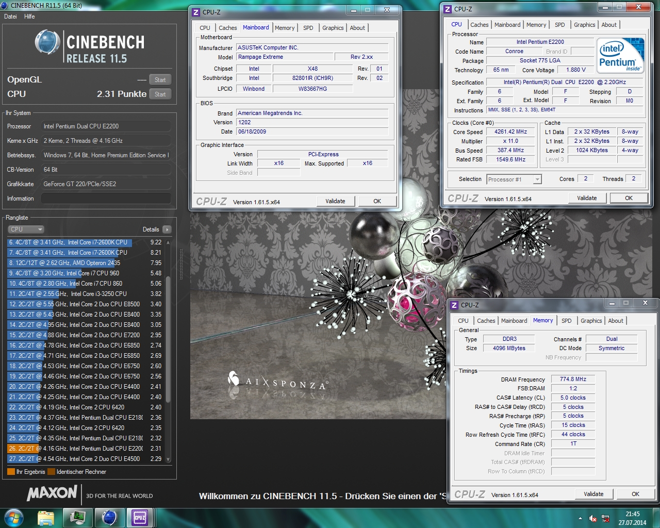Click the Information input field in Cinebench

point(106,199)
